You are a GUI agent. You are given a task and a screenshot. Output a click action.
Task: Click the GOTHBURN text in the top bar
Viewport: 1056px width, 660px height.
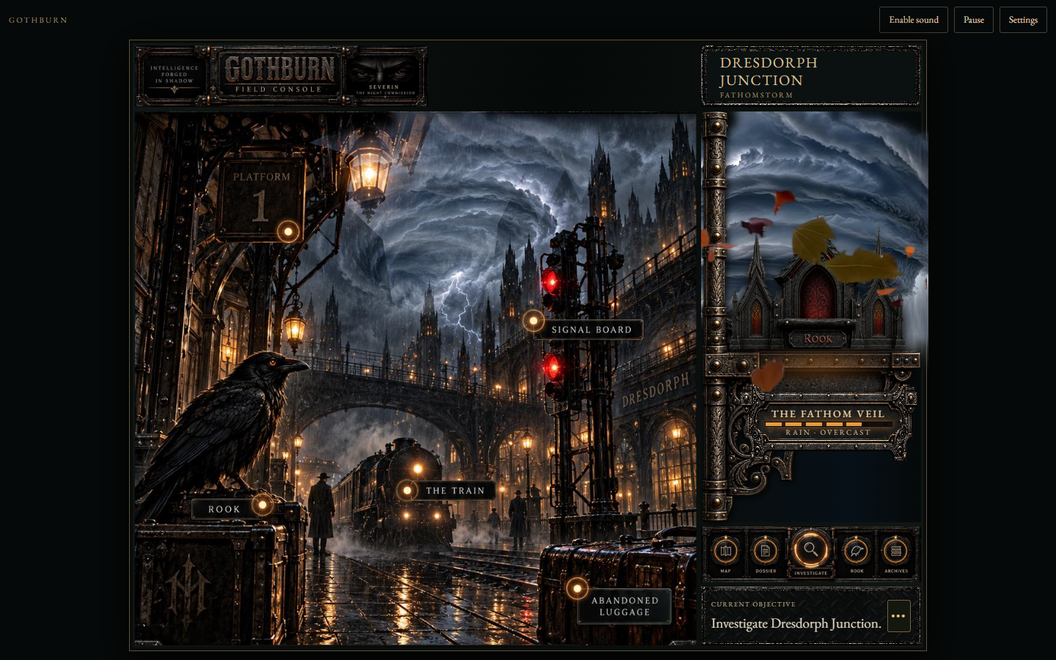pyautogui.click(x=38, y=21)
